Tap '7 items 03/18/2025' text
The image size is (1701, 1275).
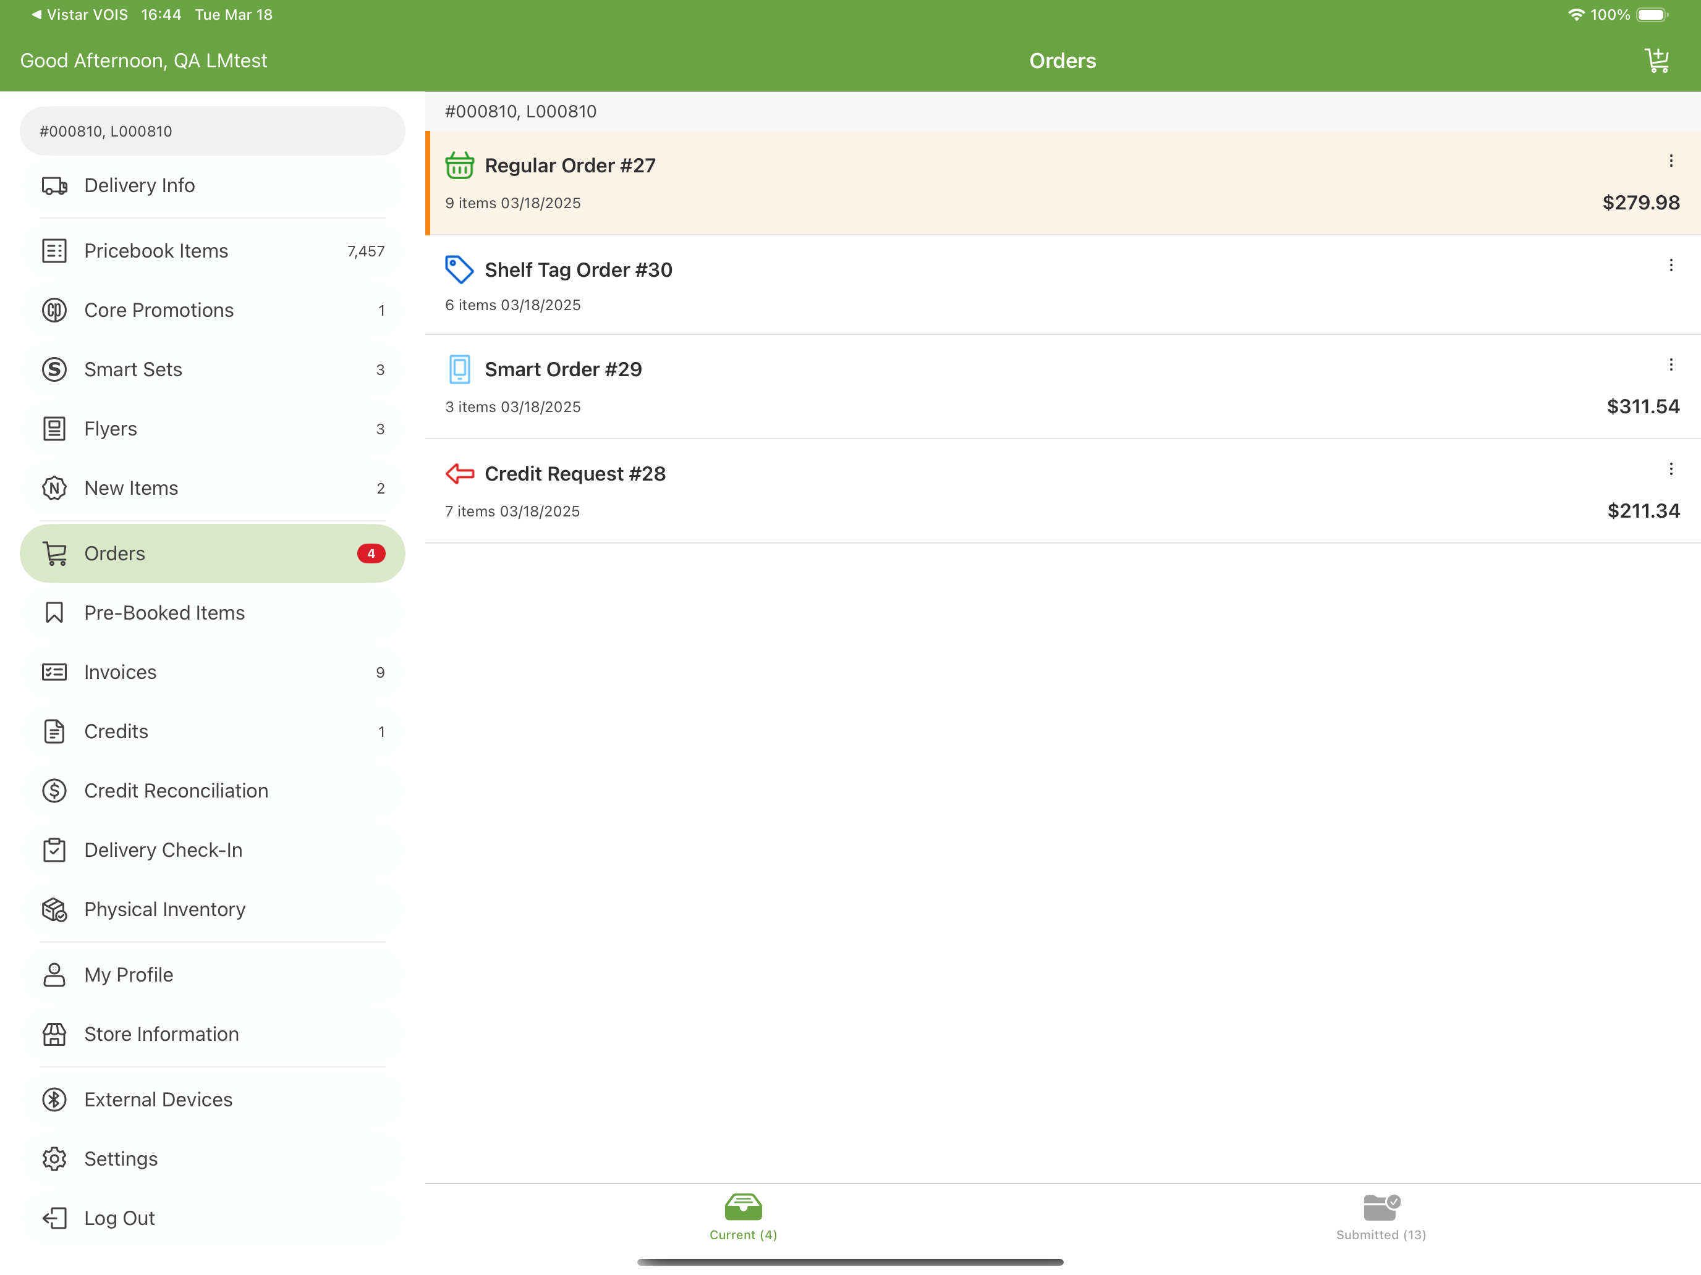click(x=512, y=511)
